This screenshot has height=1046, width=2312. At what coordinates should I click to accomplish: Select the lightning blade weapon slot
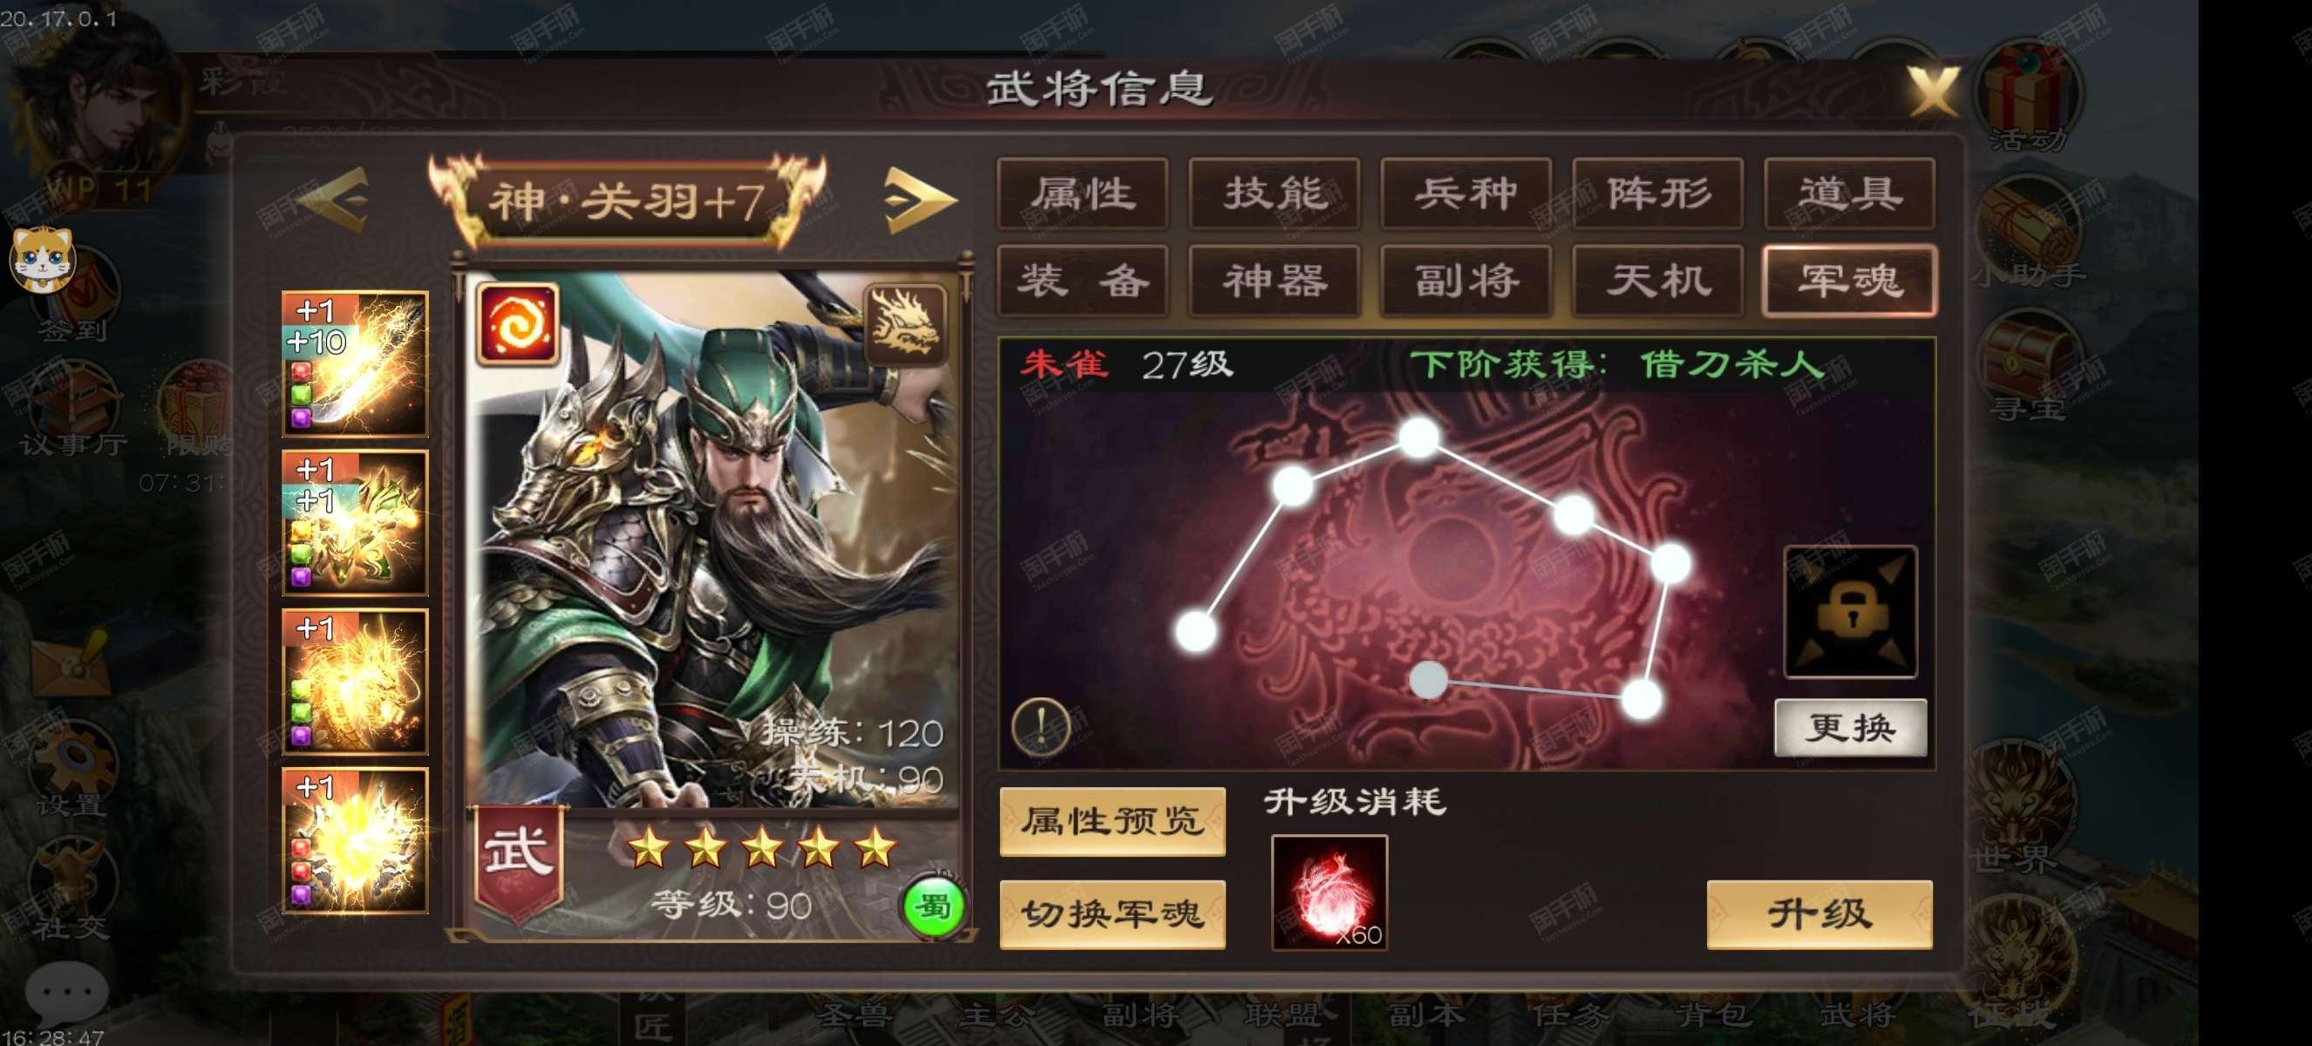[356, 363]
